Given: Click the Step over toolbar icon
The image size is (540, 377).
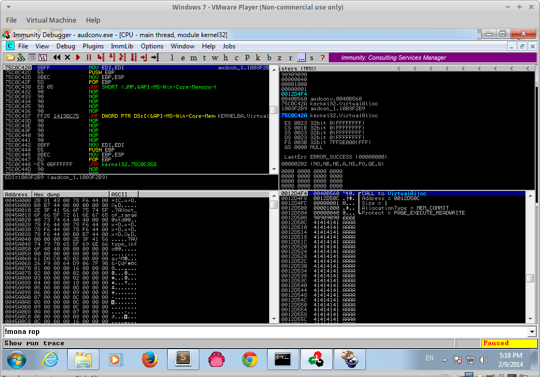Looking at the screenshot, I should pyautogui.click(x=112, y=58).
